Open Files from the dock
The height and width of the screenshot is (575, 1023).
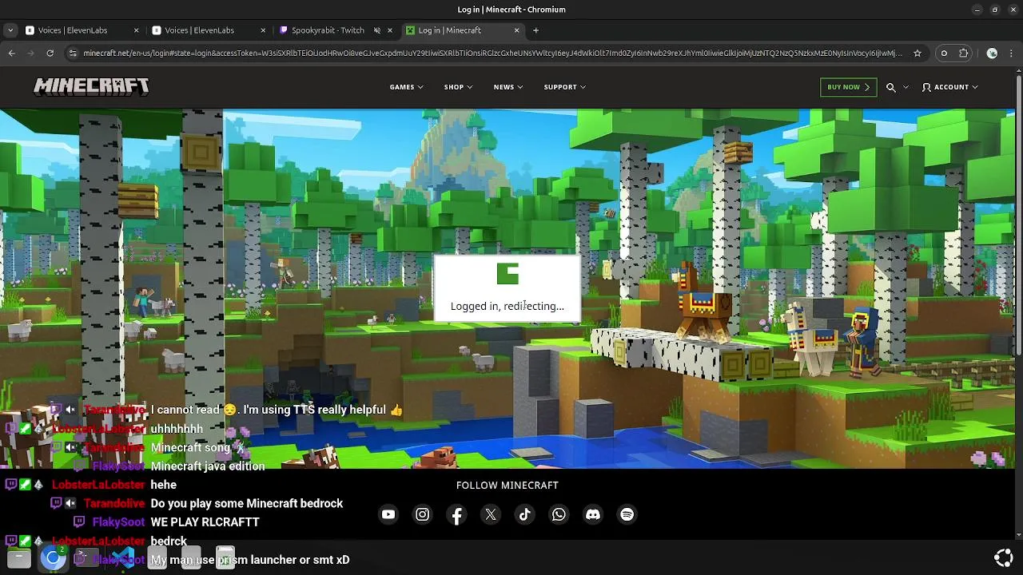(18, 558)
